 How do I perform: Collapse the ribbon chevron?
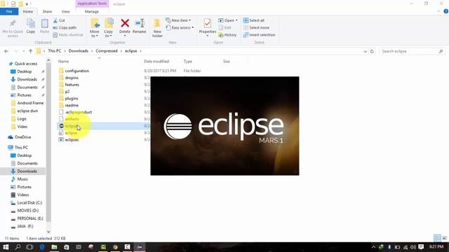[438, 11]
